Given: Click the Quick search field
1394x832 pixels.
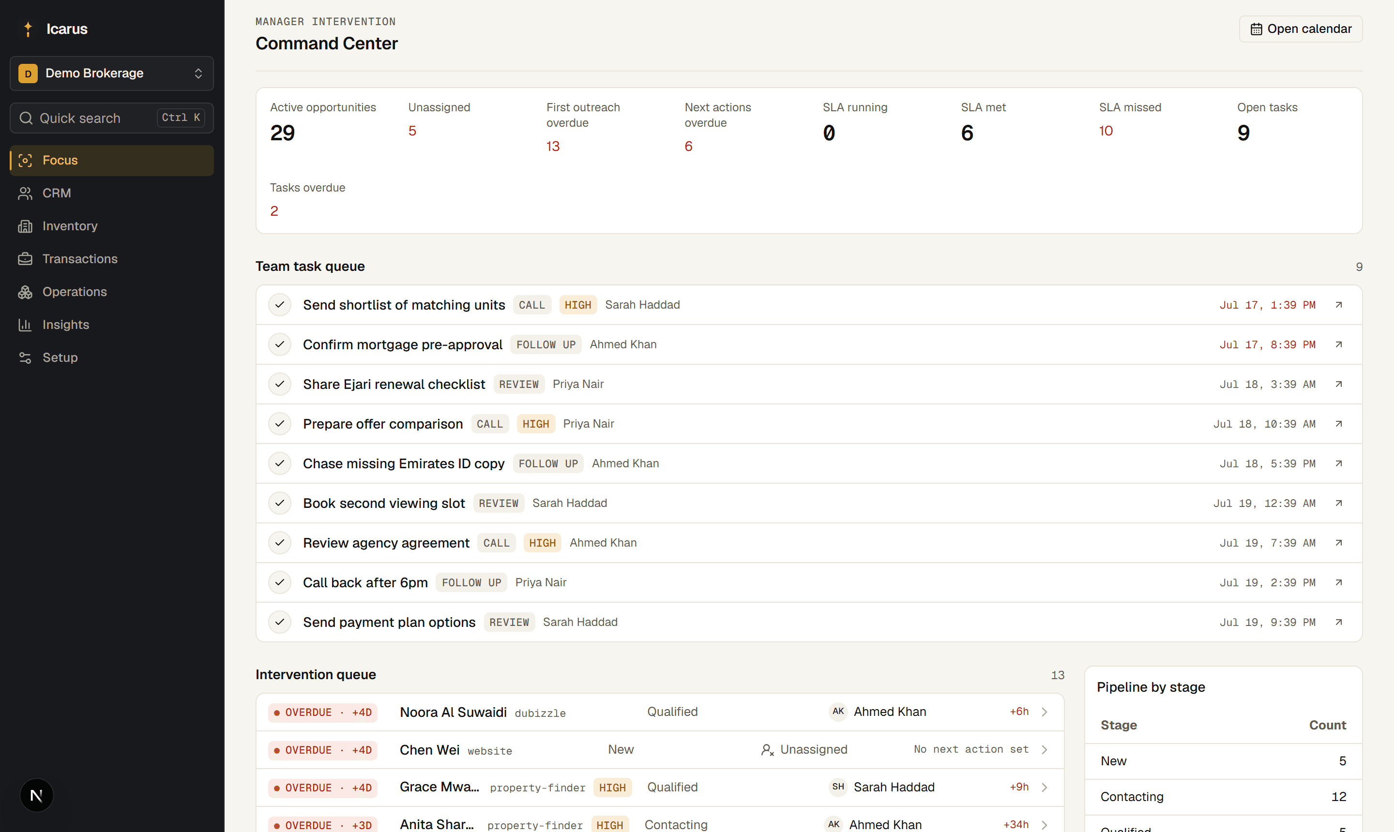Looking at the screenshot, I should pyautogui.click(x=112, y=118).
